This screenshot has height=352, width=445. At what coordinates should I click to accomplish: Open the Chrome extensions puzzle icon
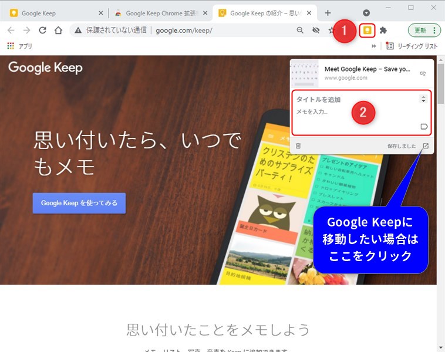tap(383, 31)
